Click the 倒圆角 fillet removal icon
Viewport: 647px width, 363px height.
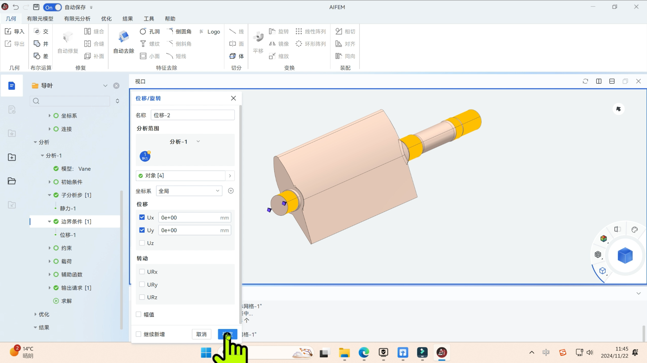170,31
